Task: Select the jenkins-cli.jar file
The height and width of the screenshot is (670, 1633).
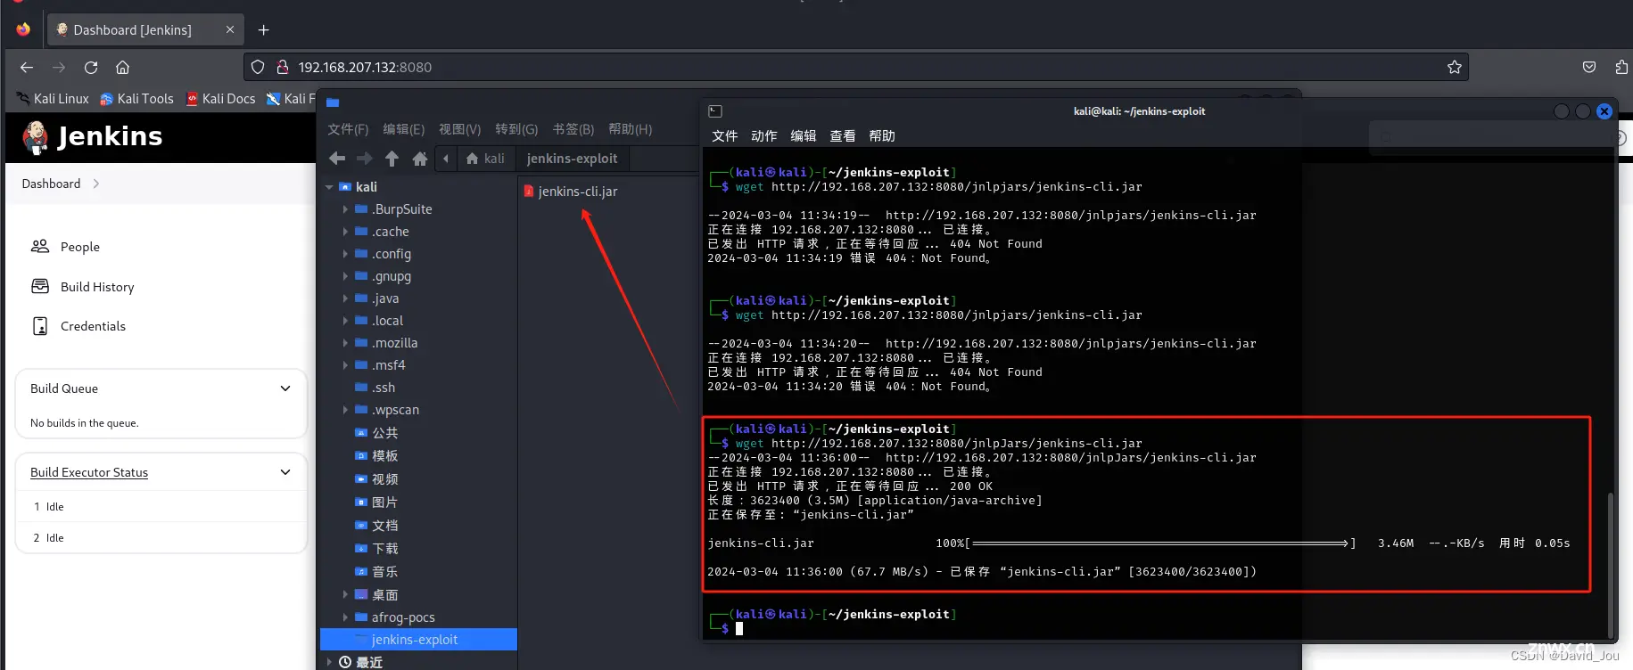Action: [x=571, y=192]
